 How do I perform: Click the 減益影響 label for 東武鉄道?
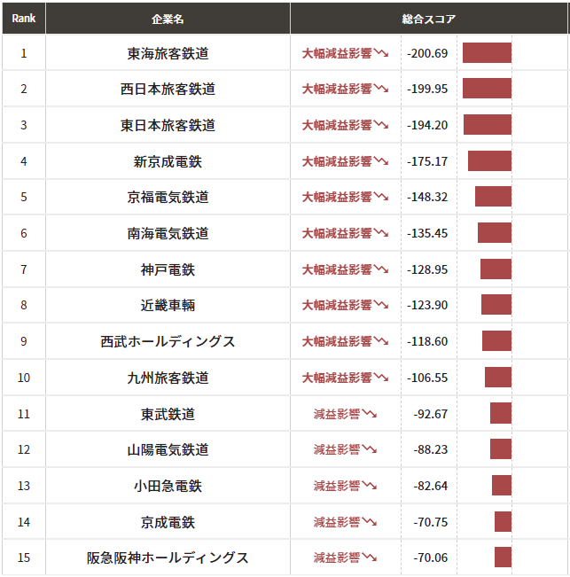(345, 414)
